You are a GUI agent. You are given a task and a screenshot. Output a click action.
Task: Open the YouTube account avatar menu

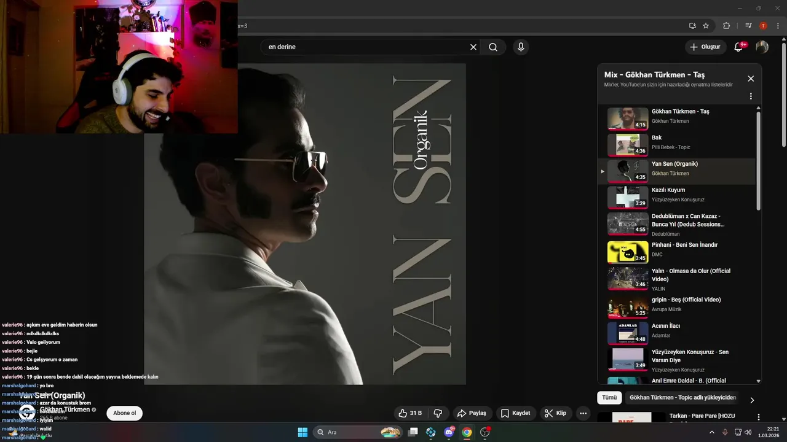point(762,47)
